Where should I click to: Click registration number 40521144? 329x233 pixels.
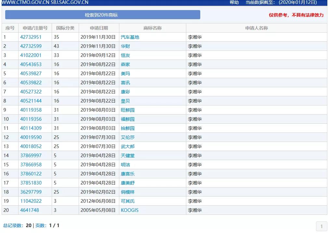pyautogui.click(x=30, y=101)
